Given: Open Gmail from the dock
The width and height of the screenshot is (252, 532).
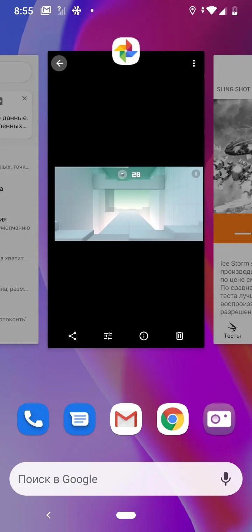Looking at the screenshot, I should 126,419.
